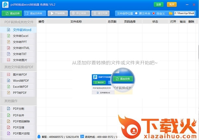Click the PPT icon beside PPT转PDF
The height and width of the screenshot is (140, 199).
(x=9, y=92)
